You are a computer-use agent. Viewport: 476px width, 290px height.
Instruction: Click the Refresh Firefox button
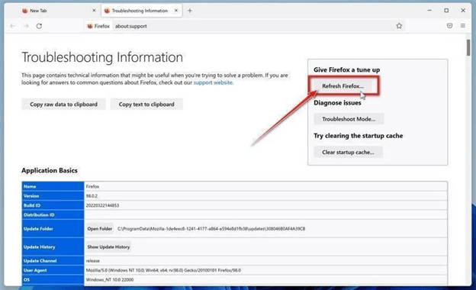pos(343,86)
